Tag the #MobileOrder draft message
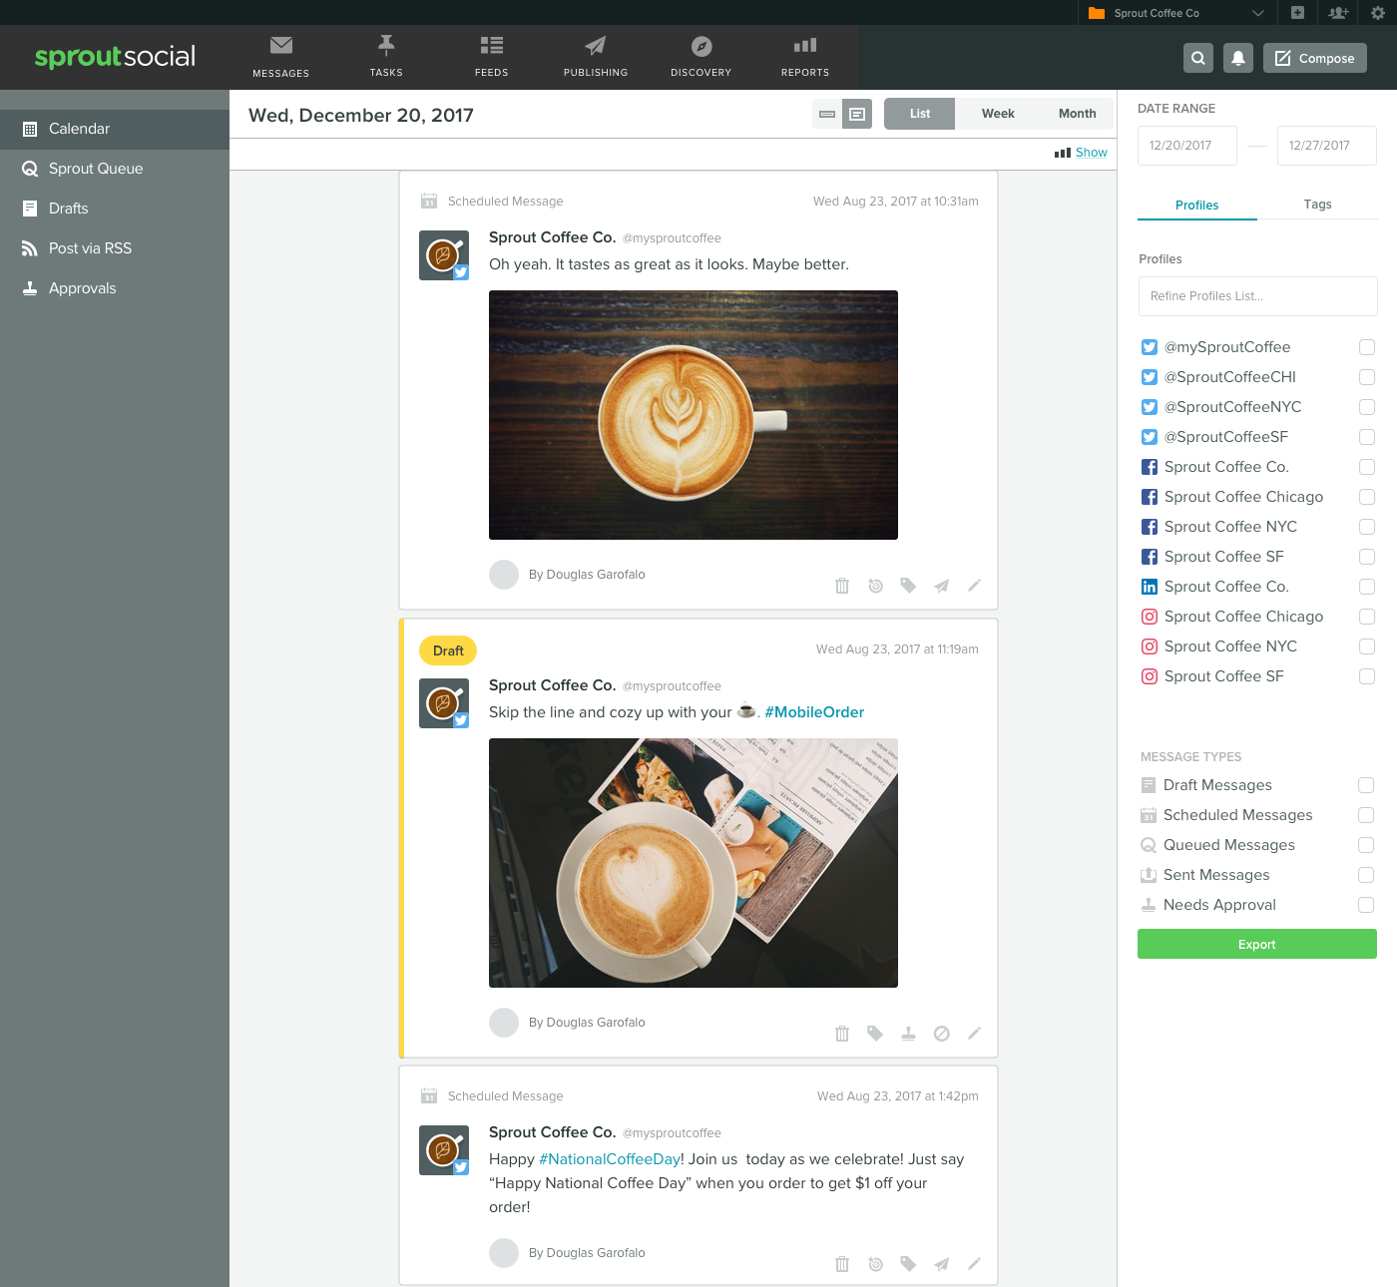 [x=875, y=1034]
